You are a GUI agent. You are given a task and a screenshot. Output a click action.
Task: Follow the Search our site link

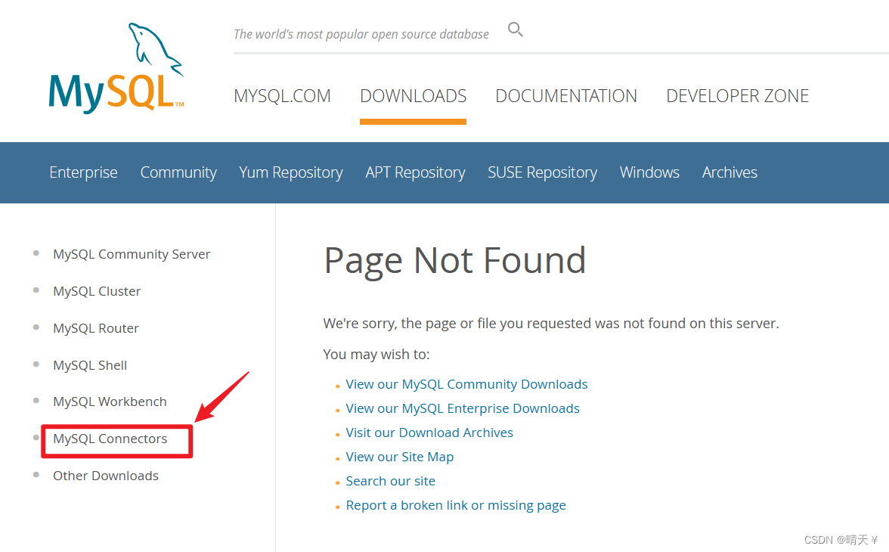coord(391,481)
